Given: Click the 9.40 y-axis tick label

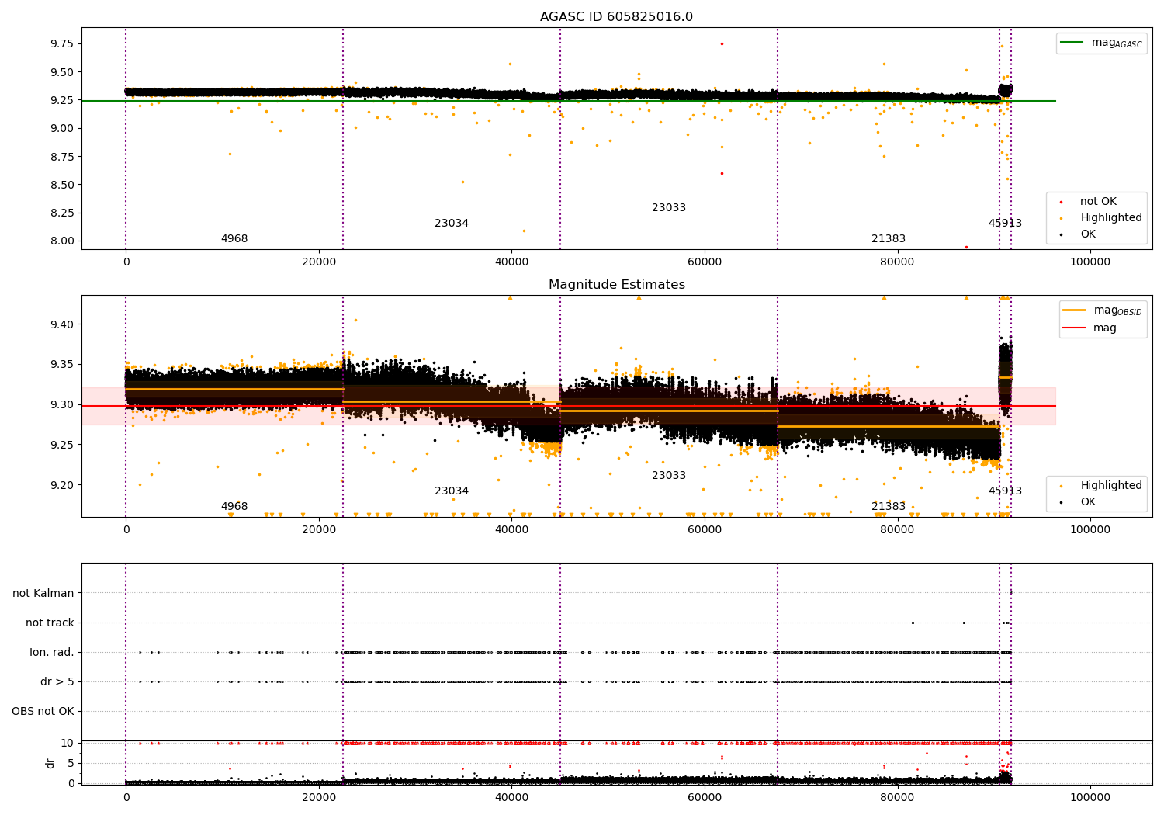Looking at the screenshot, I should [62, 324].
